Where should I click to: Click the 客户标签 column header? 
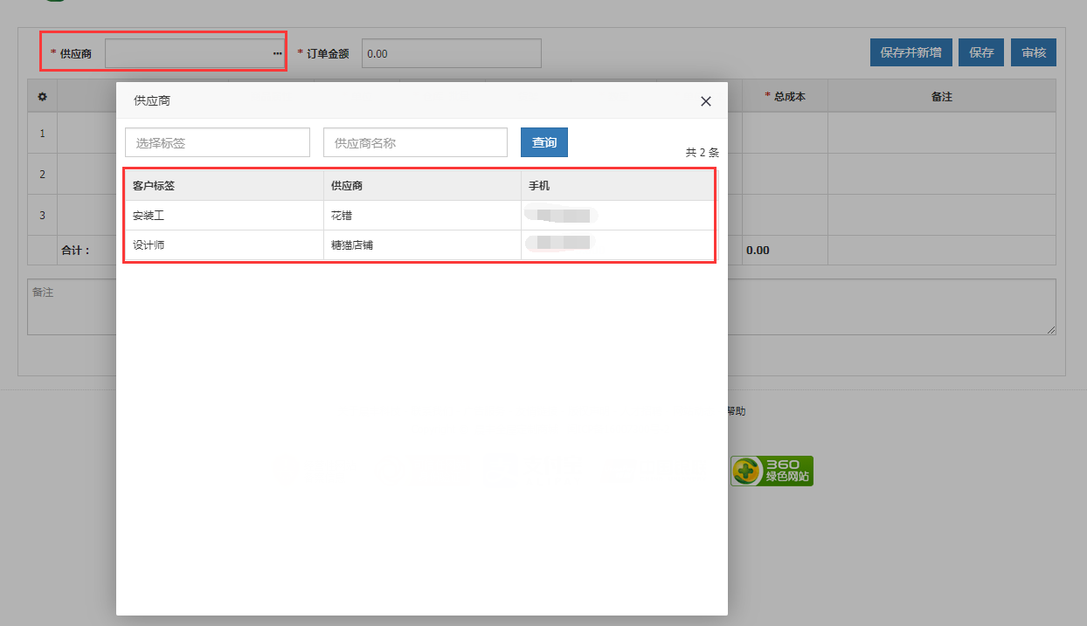[x=225, y=185]
